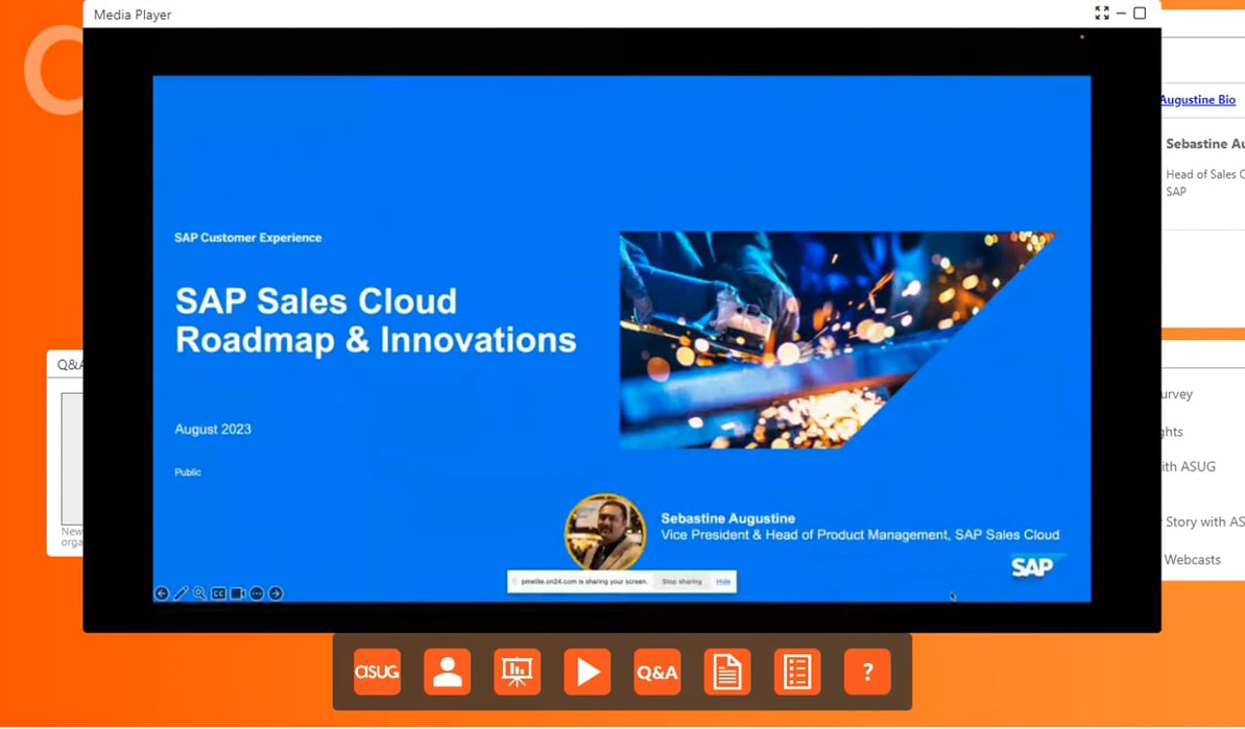Click the Media Player title text

[133, 15]
